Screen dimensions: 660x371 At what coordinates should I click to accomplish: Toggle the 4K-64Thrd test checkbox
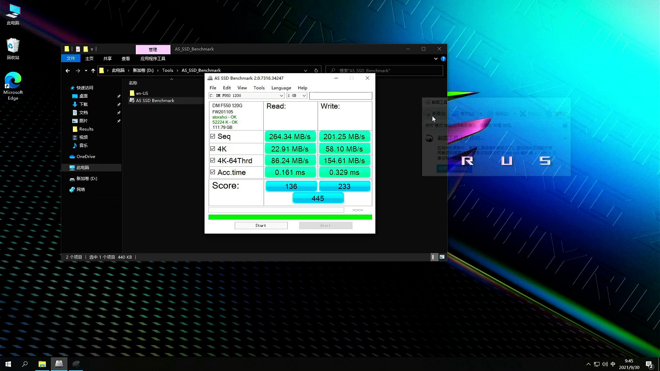212,160
